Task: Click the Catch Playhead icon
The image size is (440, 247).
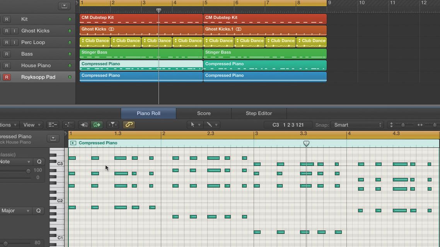Action: coord(97,125)
